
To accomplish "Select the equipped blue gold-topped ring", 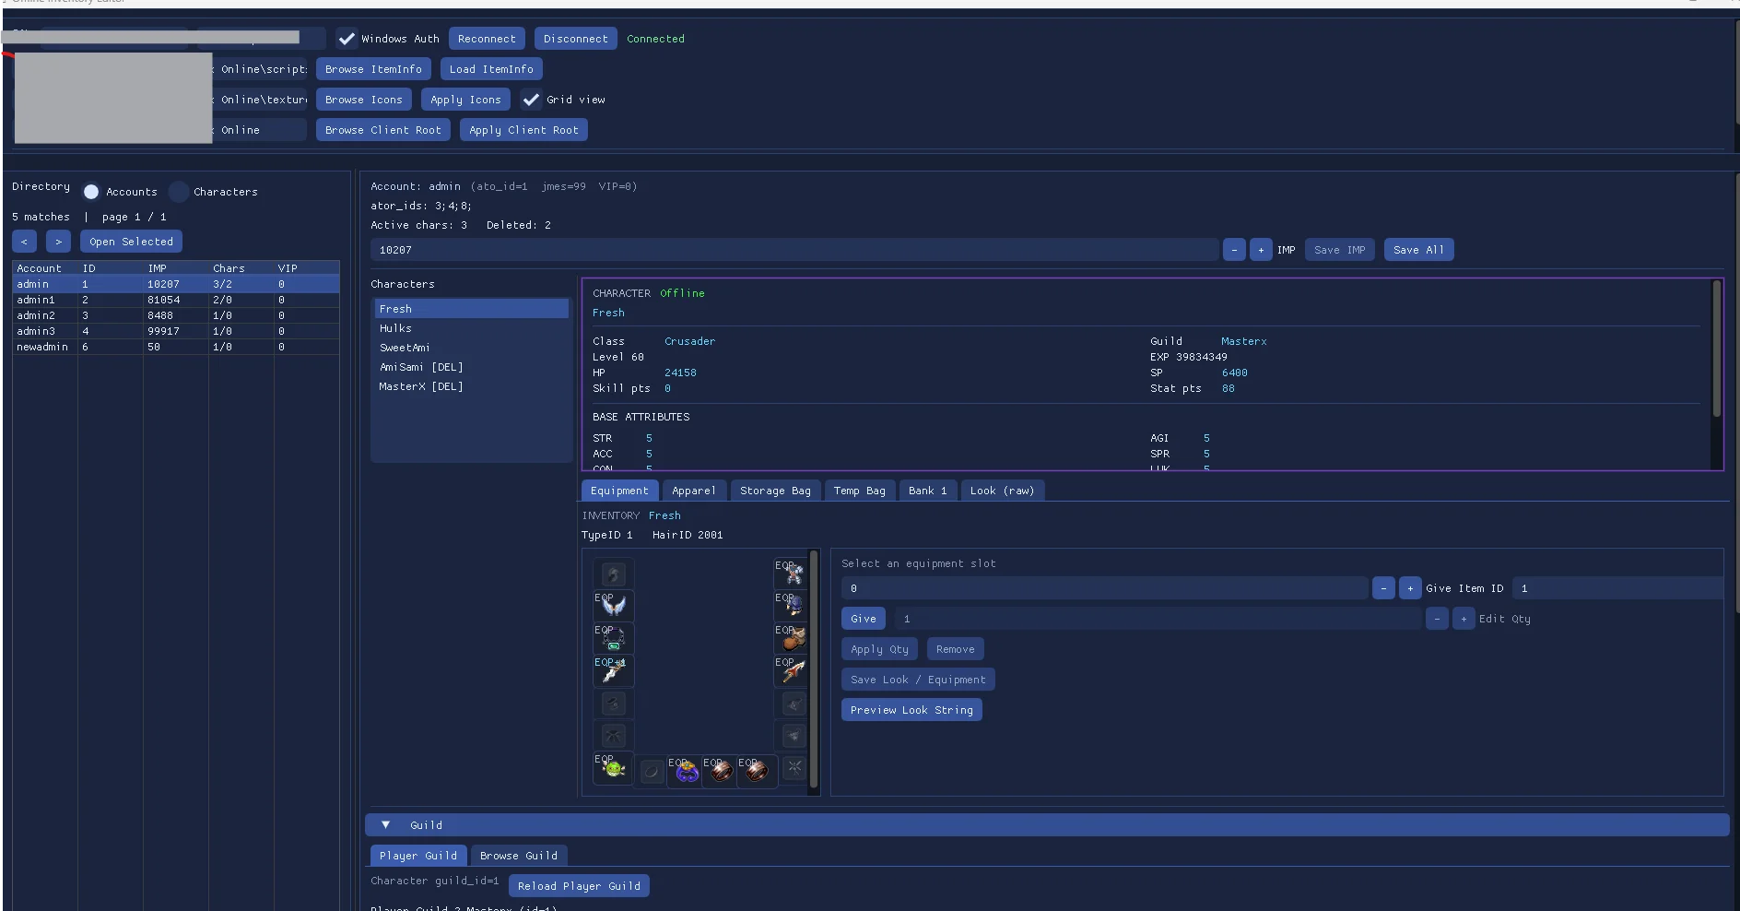I will pos(686,770).
